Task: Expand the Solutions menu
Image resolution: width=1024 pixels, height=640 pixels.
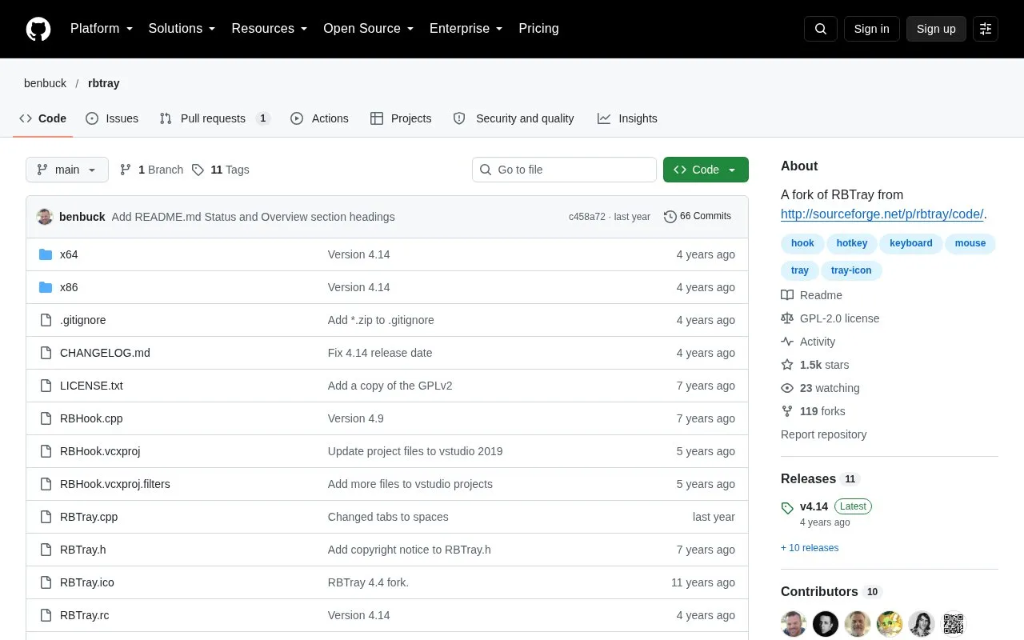Action: (182, 29)
